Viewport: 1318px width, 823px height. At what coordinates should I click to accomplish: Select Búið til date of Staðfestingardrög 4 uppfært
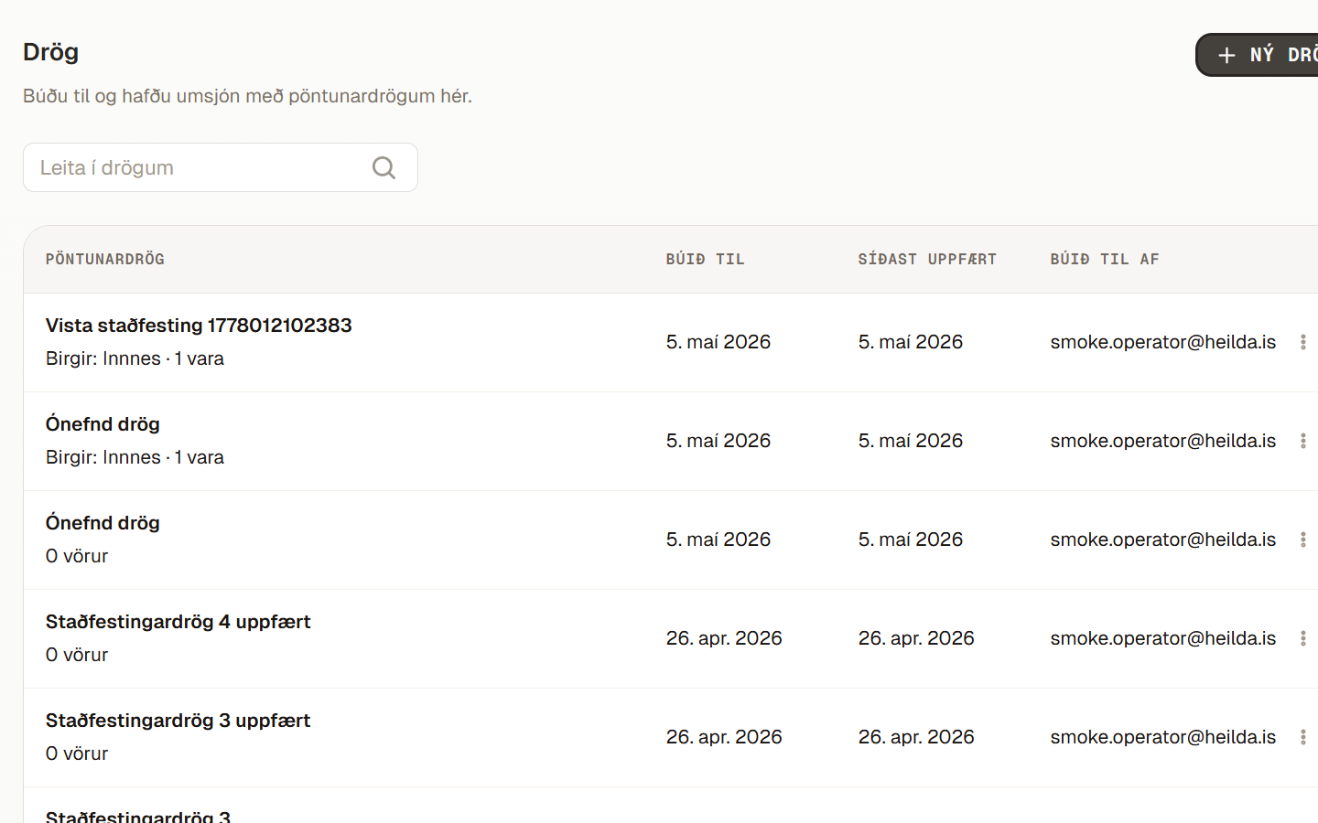724,638
